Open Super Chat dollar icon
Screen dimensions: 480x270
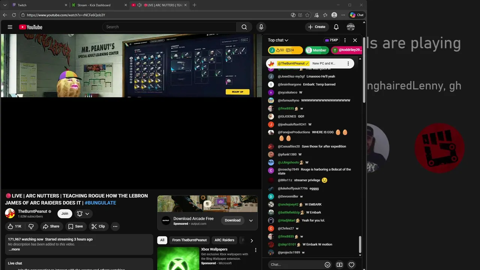click(x=339, y=265)
